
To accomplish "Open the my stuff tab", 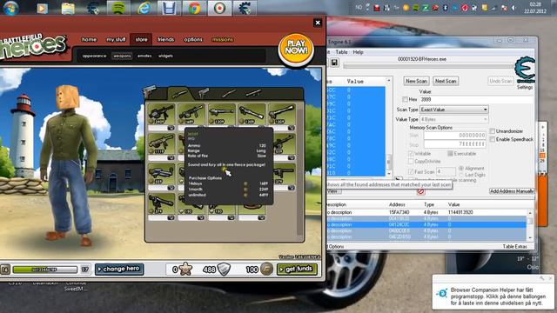I will pyautogui.click(x=116, y=39).
